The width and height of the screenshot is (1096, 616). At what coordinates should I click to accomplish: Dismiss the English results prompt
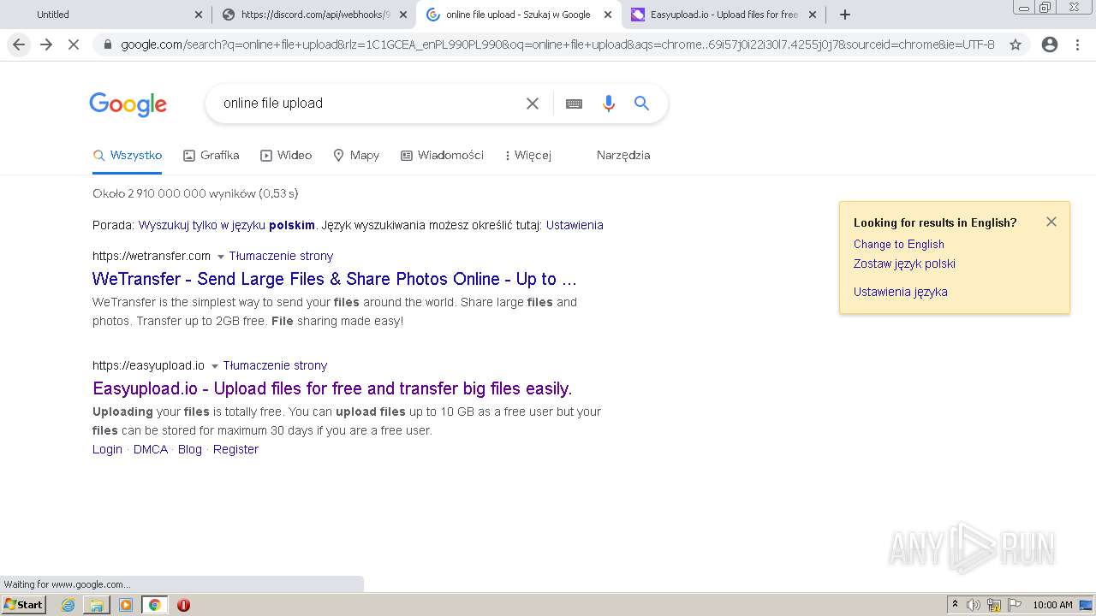[x=1051, y=222]
